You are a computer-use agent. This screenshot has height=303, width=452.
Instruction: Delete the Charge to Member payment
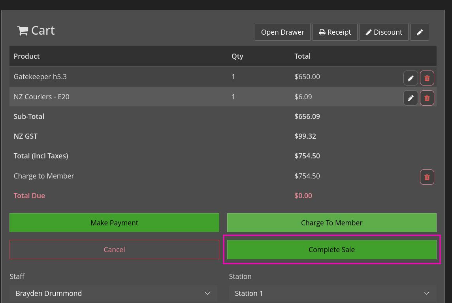(427, 177)
